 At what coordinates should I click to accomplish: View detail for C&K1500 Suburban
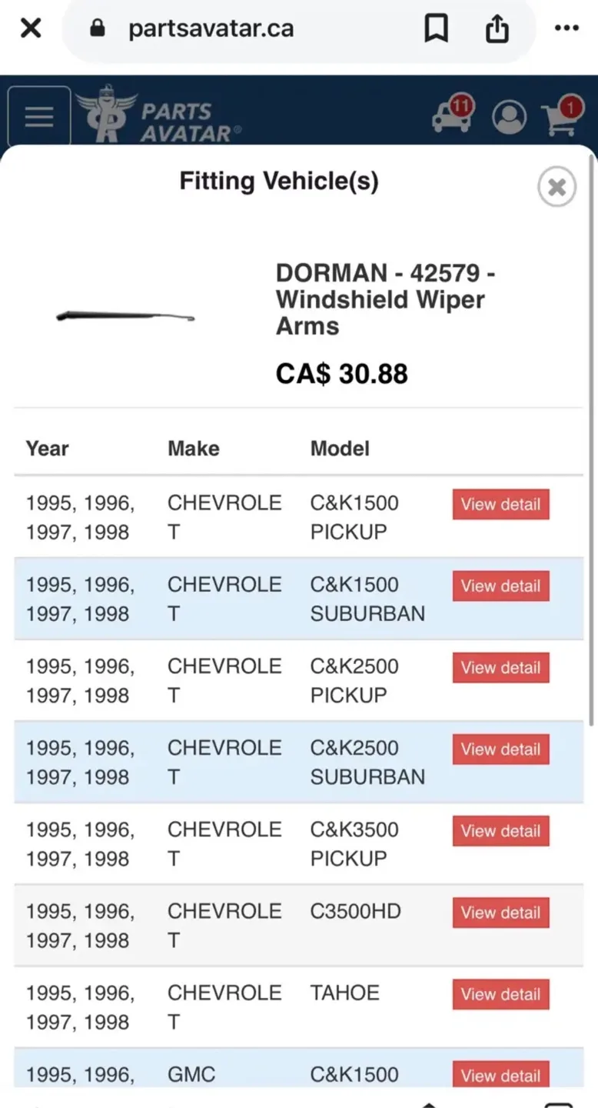click(500, 586)
